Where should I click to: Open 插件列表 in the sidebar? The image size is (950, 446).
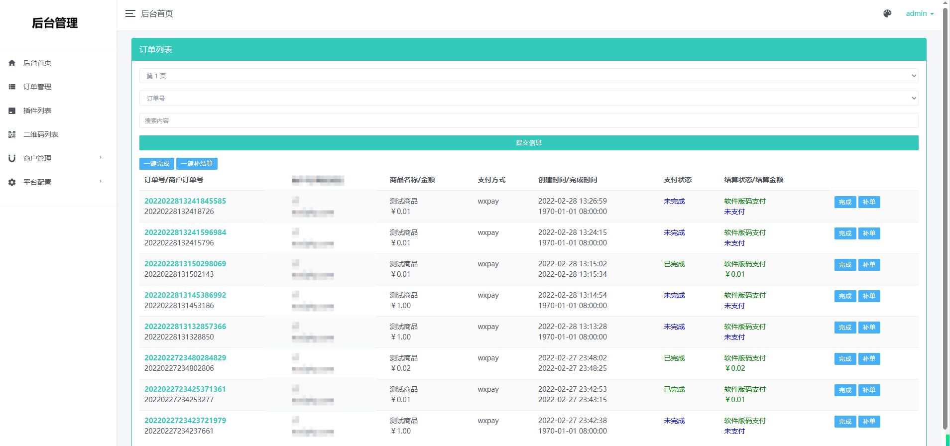(37, 111)
